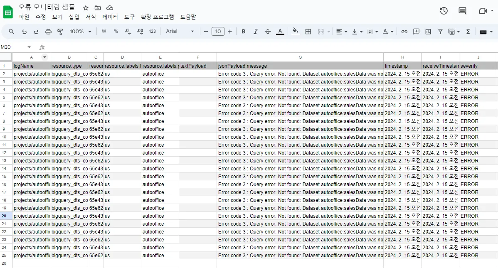Image resolution: width=498 pixels, height=268 pixels.
Task: Toggle italic formatting
Action: point(255,32)
